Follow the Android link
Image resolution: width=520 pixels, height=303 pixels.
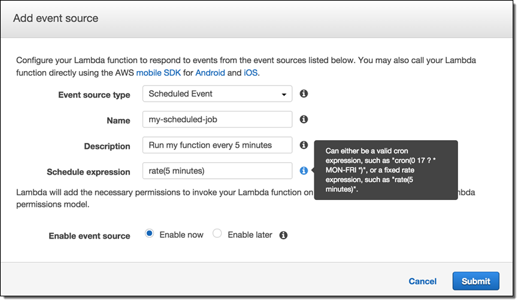pos(210,72)
